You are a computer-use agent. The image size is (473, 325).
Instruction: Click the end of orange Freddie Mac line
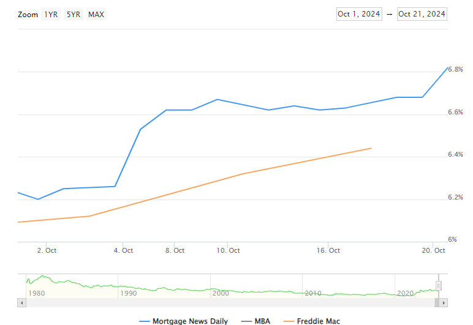[371, 148]
